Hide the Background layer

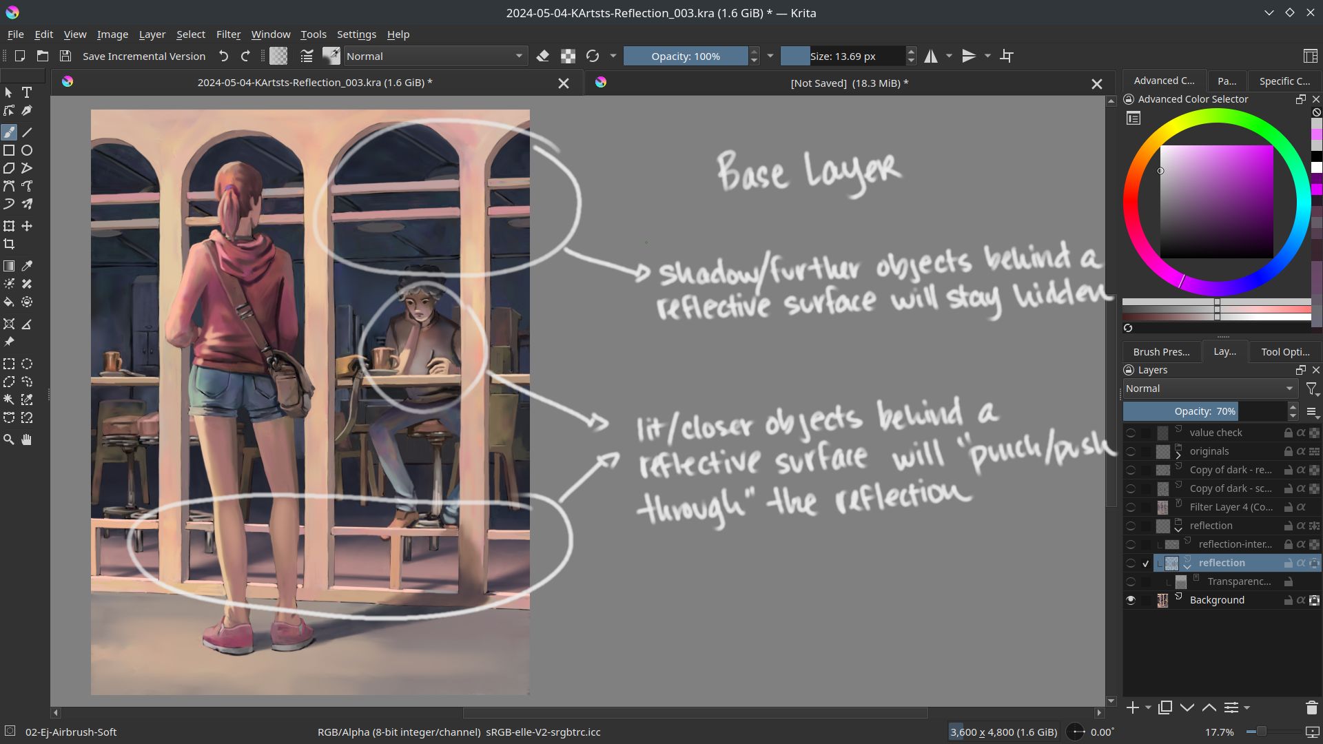coord(1131,600)
